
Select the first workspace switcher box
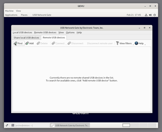pyautogui.click(x=126, y=125)
